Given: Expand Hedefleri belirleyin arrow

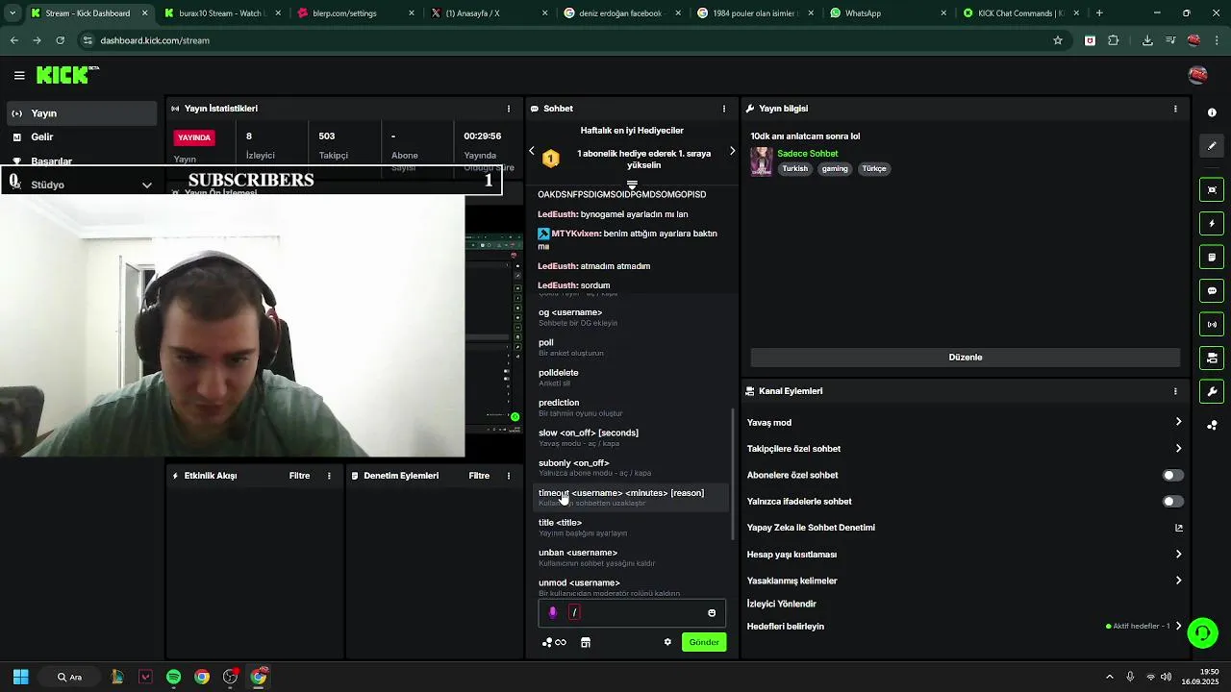Looking at the screenshot, I should point(1178,626).
